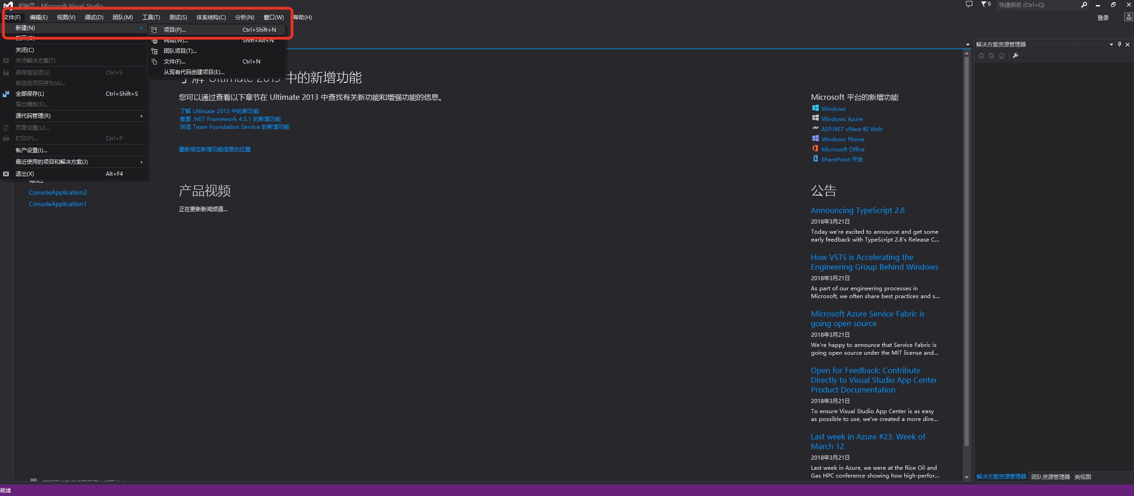Open 浏览 Team Foundation Service 的新增功能 link
Viewport: 1134px width, 496px height.
click(235, 127)
